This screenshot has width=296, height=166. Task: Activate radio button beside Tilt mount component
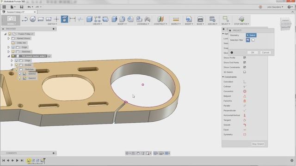(49, 56)
